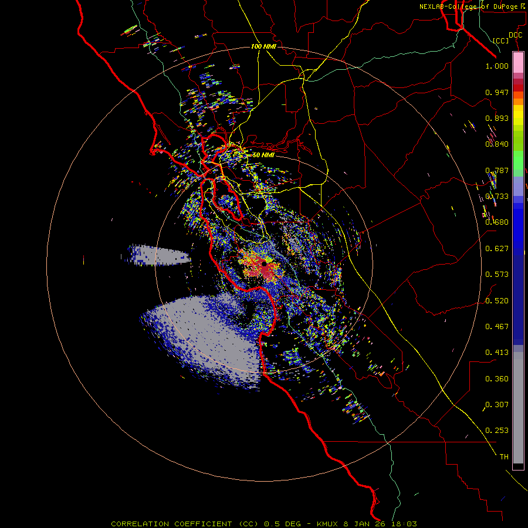The width and height of the screenshot is (528, 528).
Task: Pick the orange color bar segment
Action: point(518,102)
